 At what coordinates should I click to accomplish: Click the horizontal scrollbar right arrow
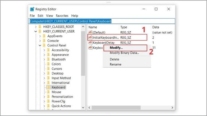pyautogui.click(x=172, y=107)
